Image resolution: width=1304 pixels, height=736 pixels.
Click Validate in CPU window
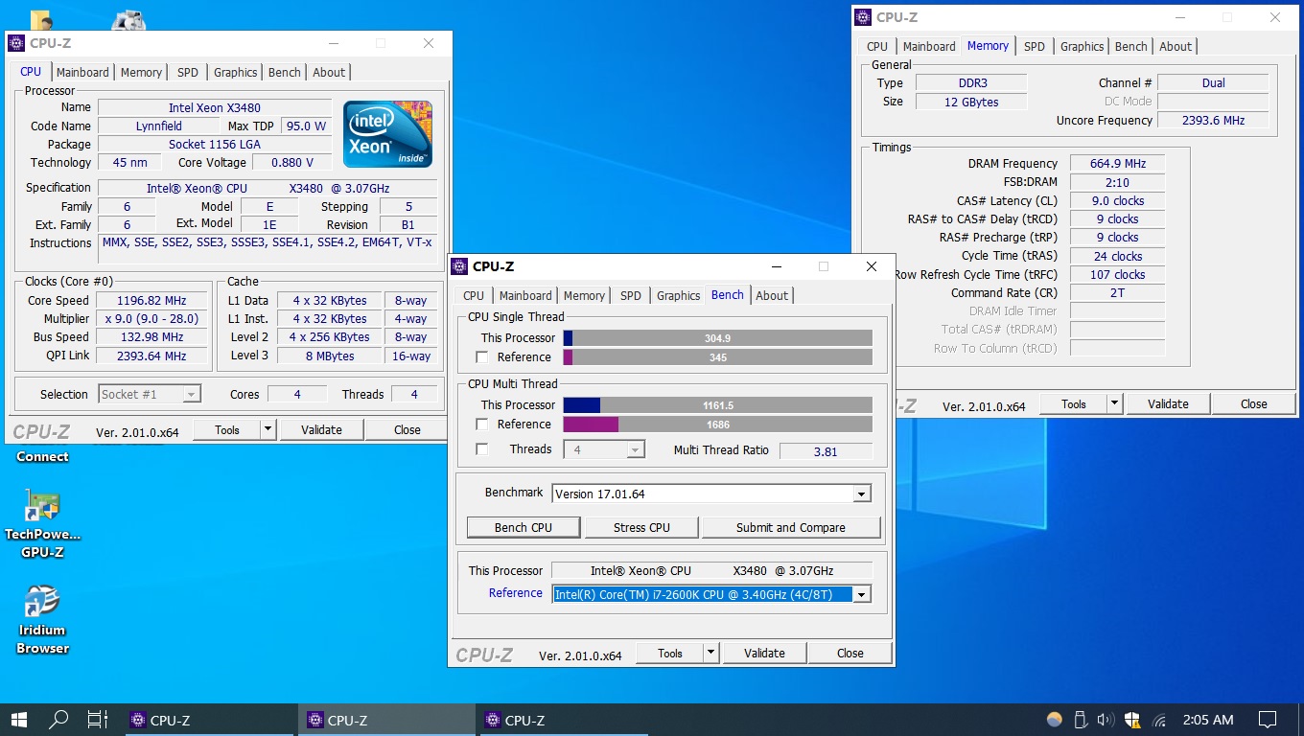(x=321, y=430)
